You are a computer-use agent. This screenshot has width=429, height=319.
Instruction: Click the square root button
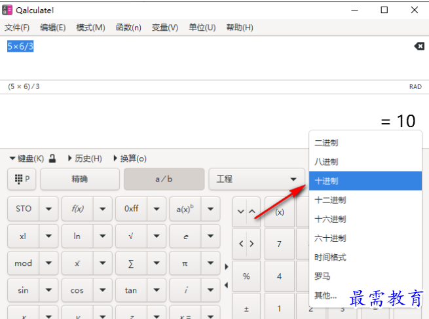pyautogui.click(x=132, y=236)
